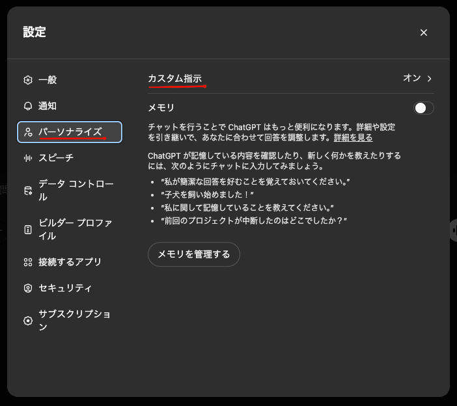Click the オン status of カスタム指示
Viewport: 457px width, 406px height.
pyautogui.click(x=412, y=78)
